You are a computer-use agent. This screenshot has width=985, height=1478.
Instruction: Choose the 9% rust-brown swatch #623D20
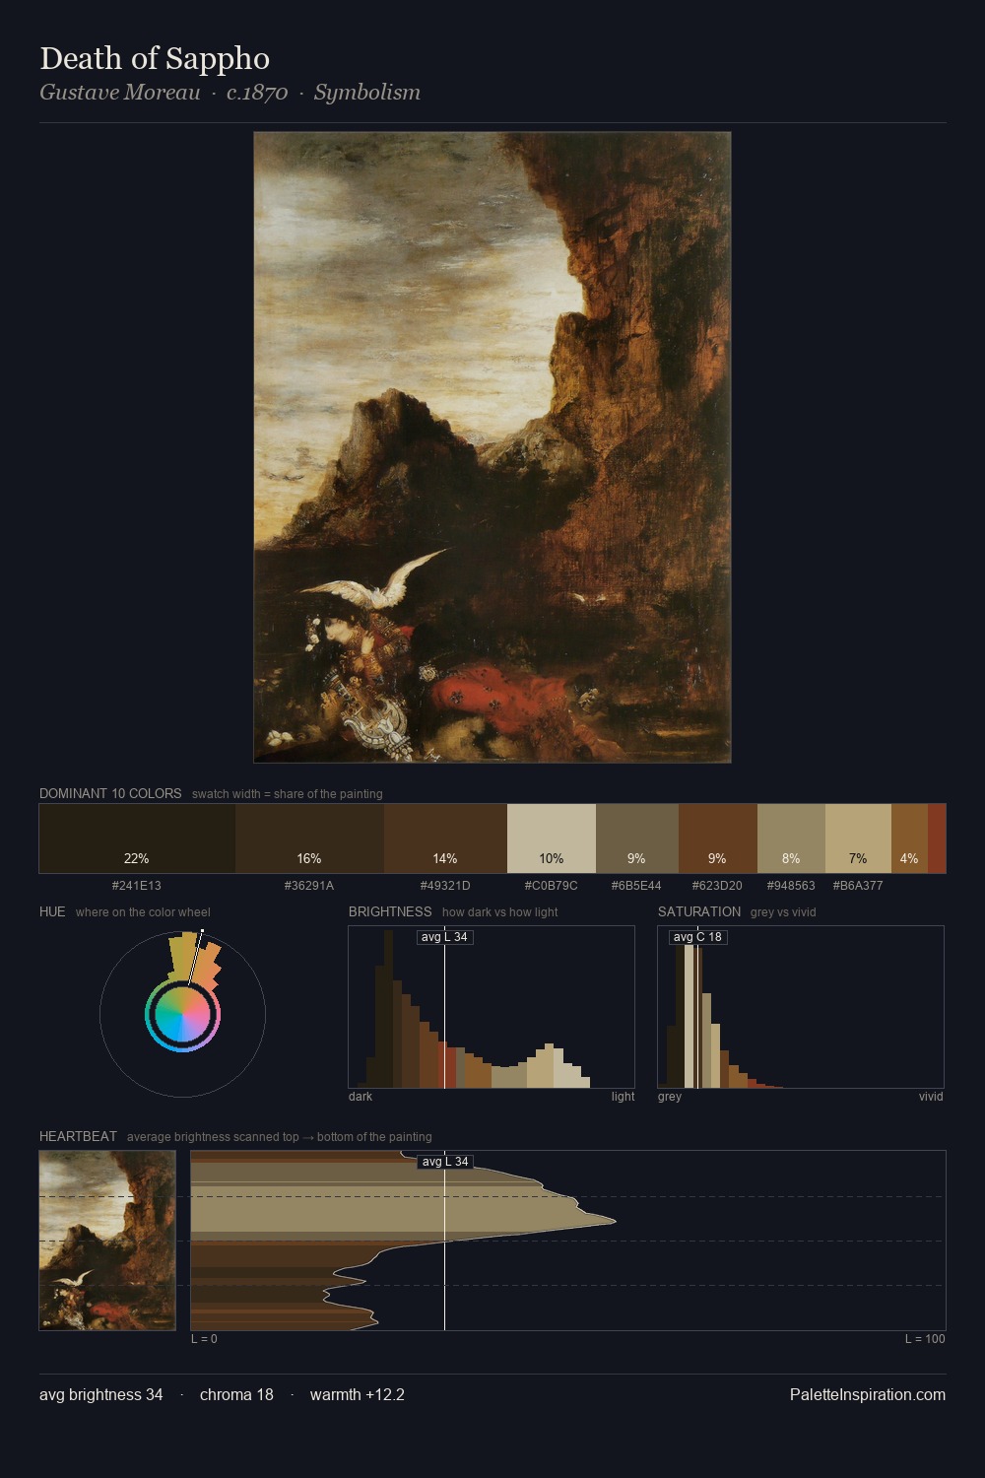tap(718, 839)
